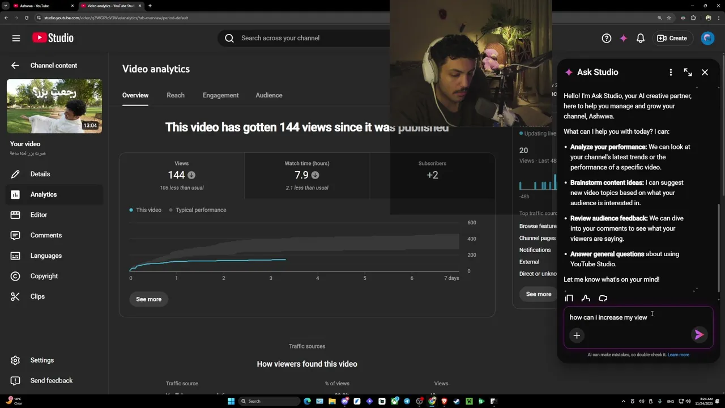Switch to the Engagement tab
Image resolution: width=725 pixels, height=408 pixels.
click(x=221, y=95)
